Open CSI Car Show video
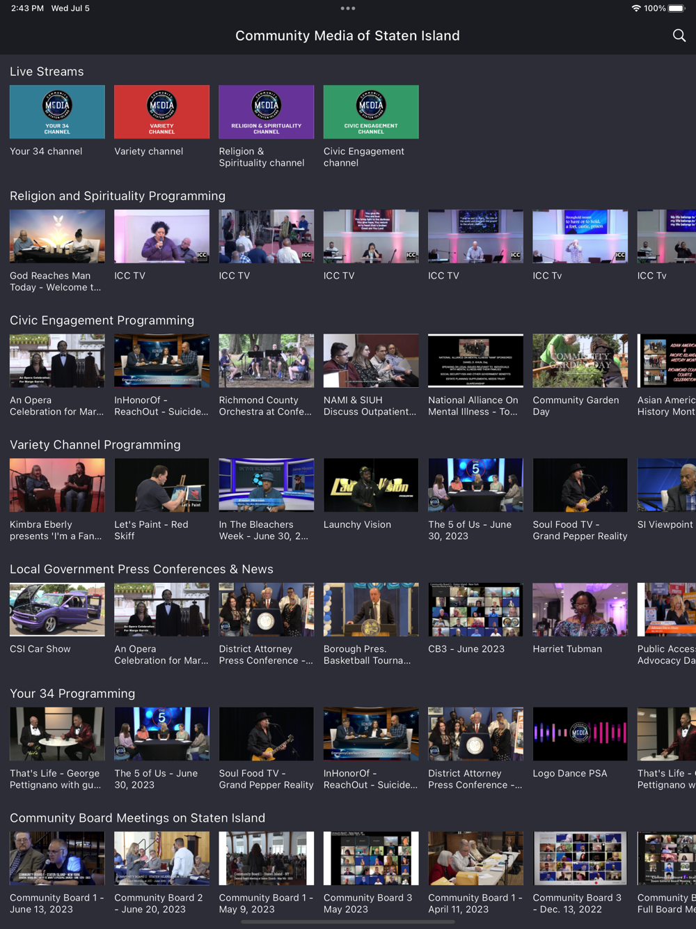The image size is (696, 929). coord(57,609)
